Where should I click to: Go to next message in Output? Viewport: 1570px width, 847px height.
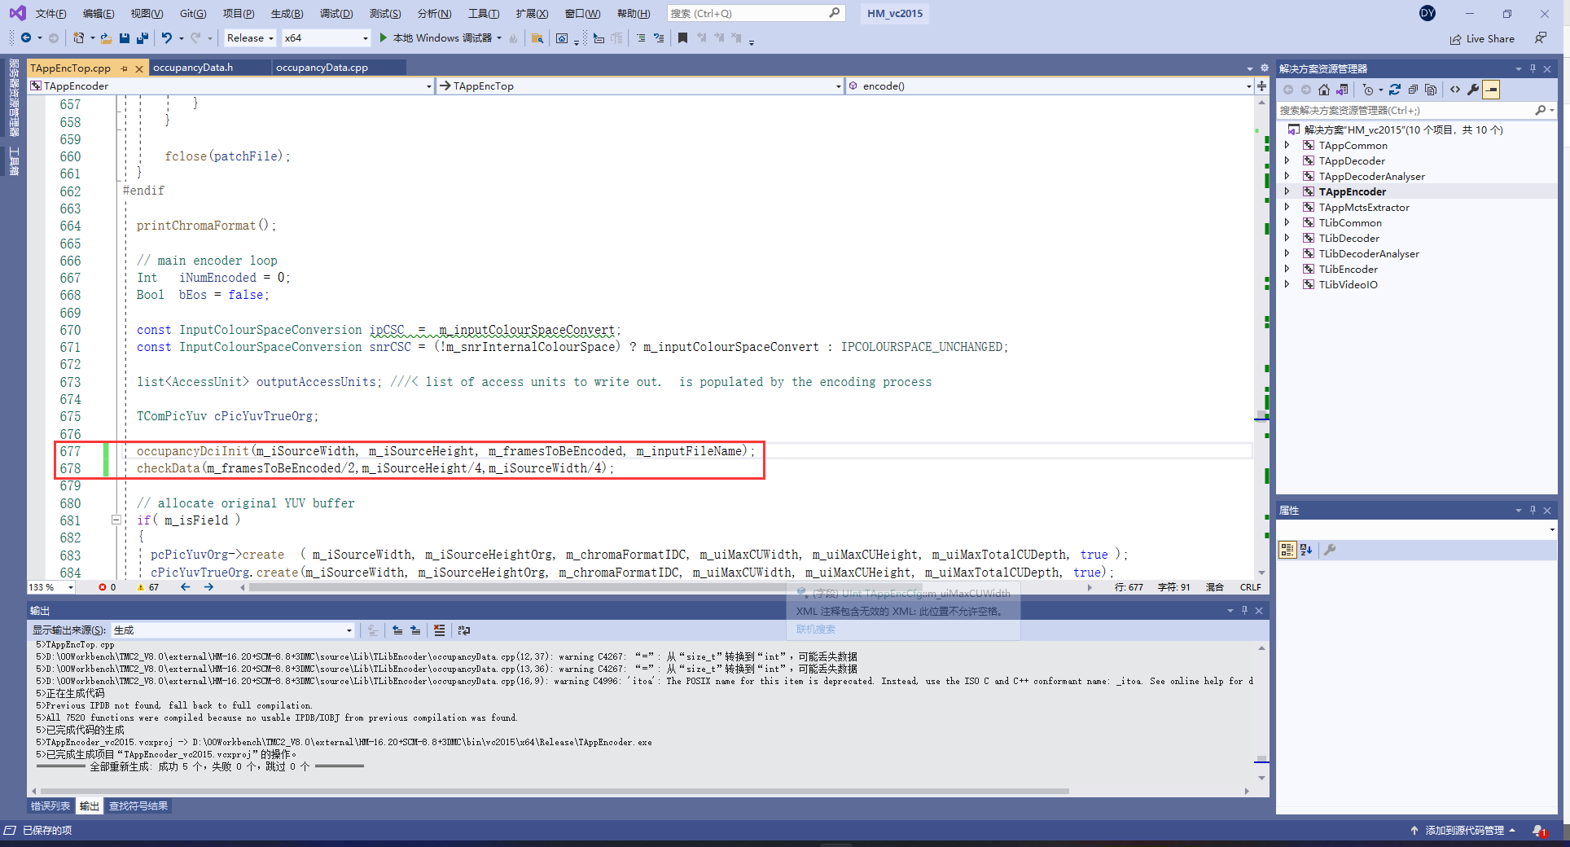pyautogui.click(x=415, y=630)
